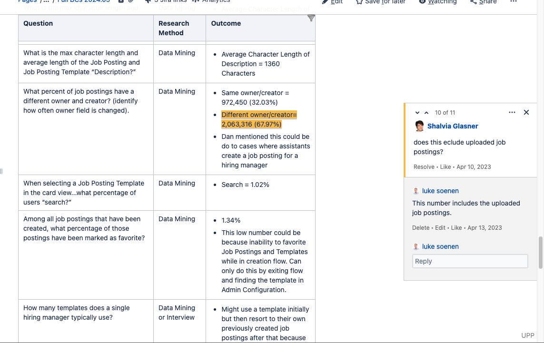The width and height of the screenshot is (544, 343).
Task: Click the Watching eye button
Action: pyautogui.click(x=438, y=2)
